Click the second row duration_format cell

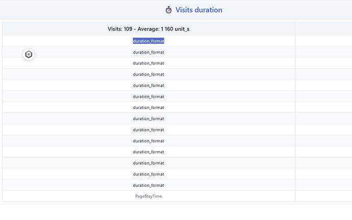pos(148,52)
